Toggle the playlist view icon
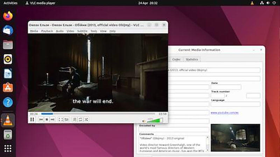The width and height of the screenshot is (280, 157). click(75, 119)
